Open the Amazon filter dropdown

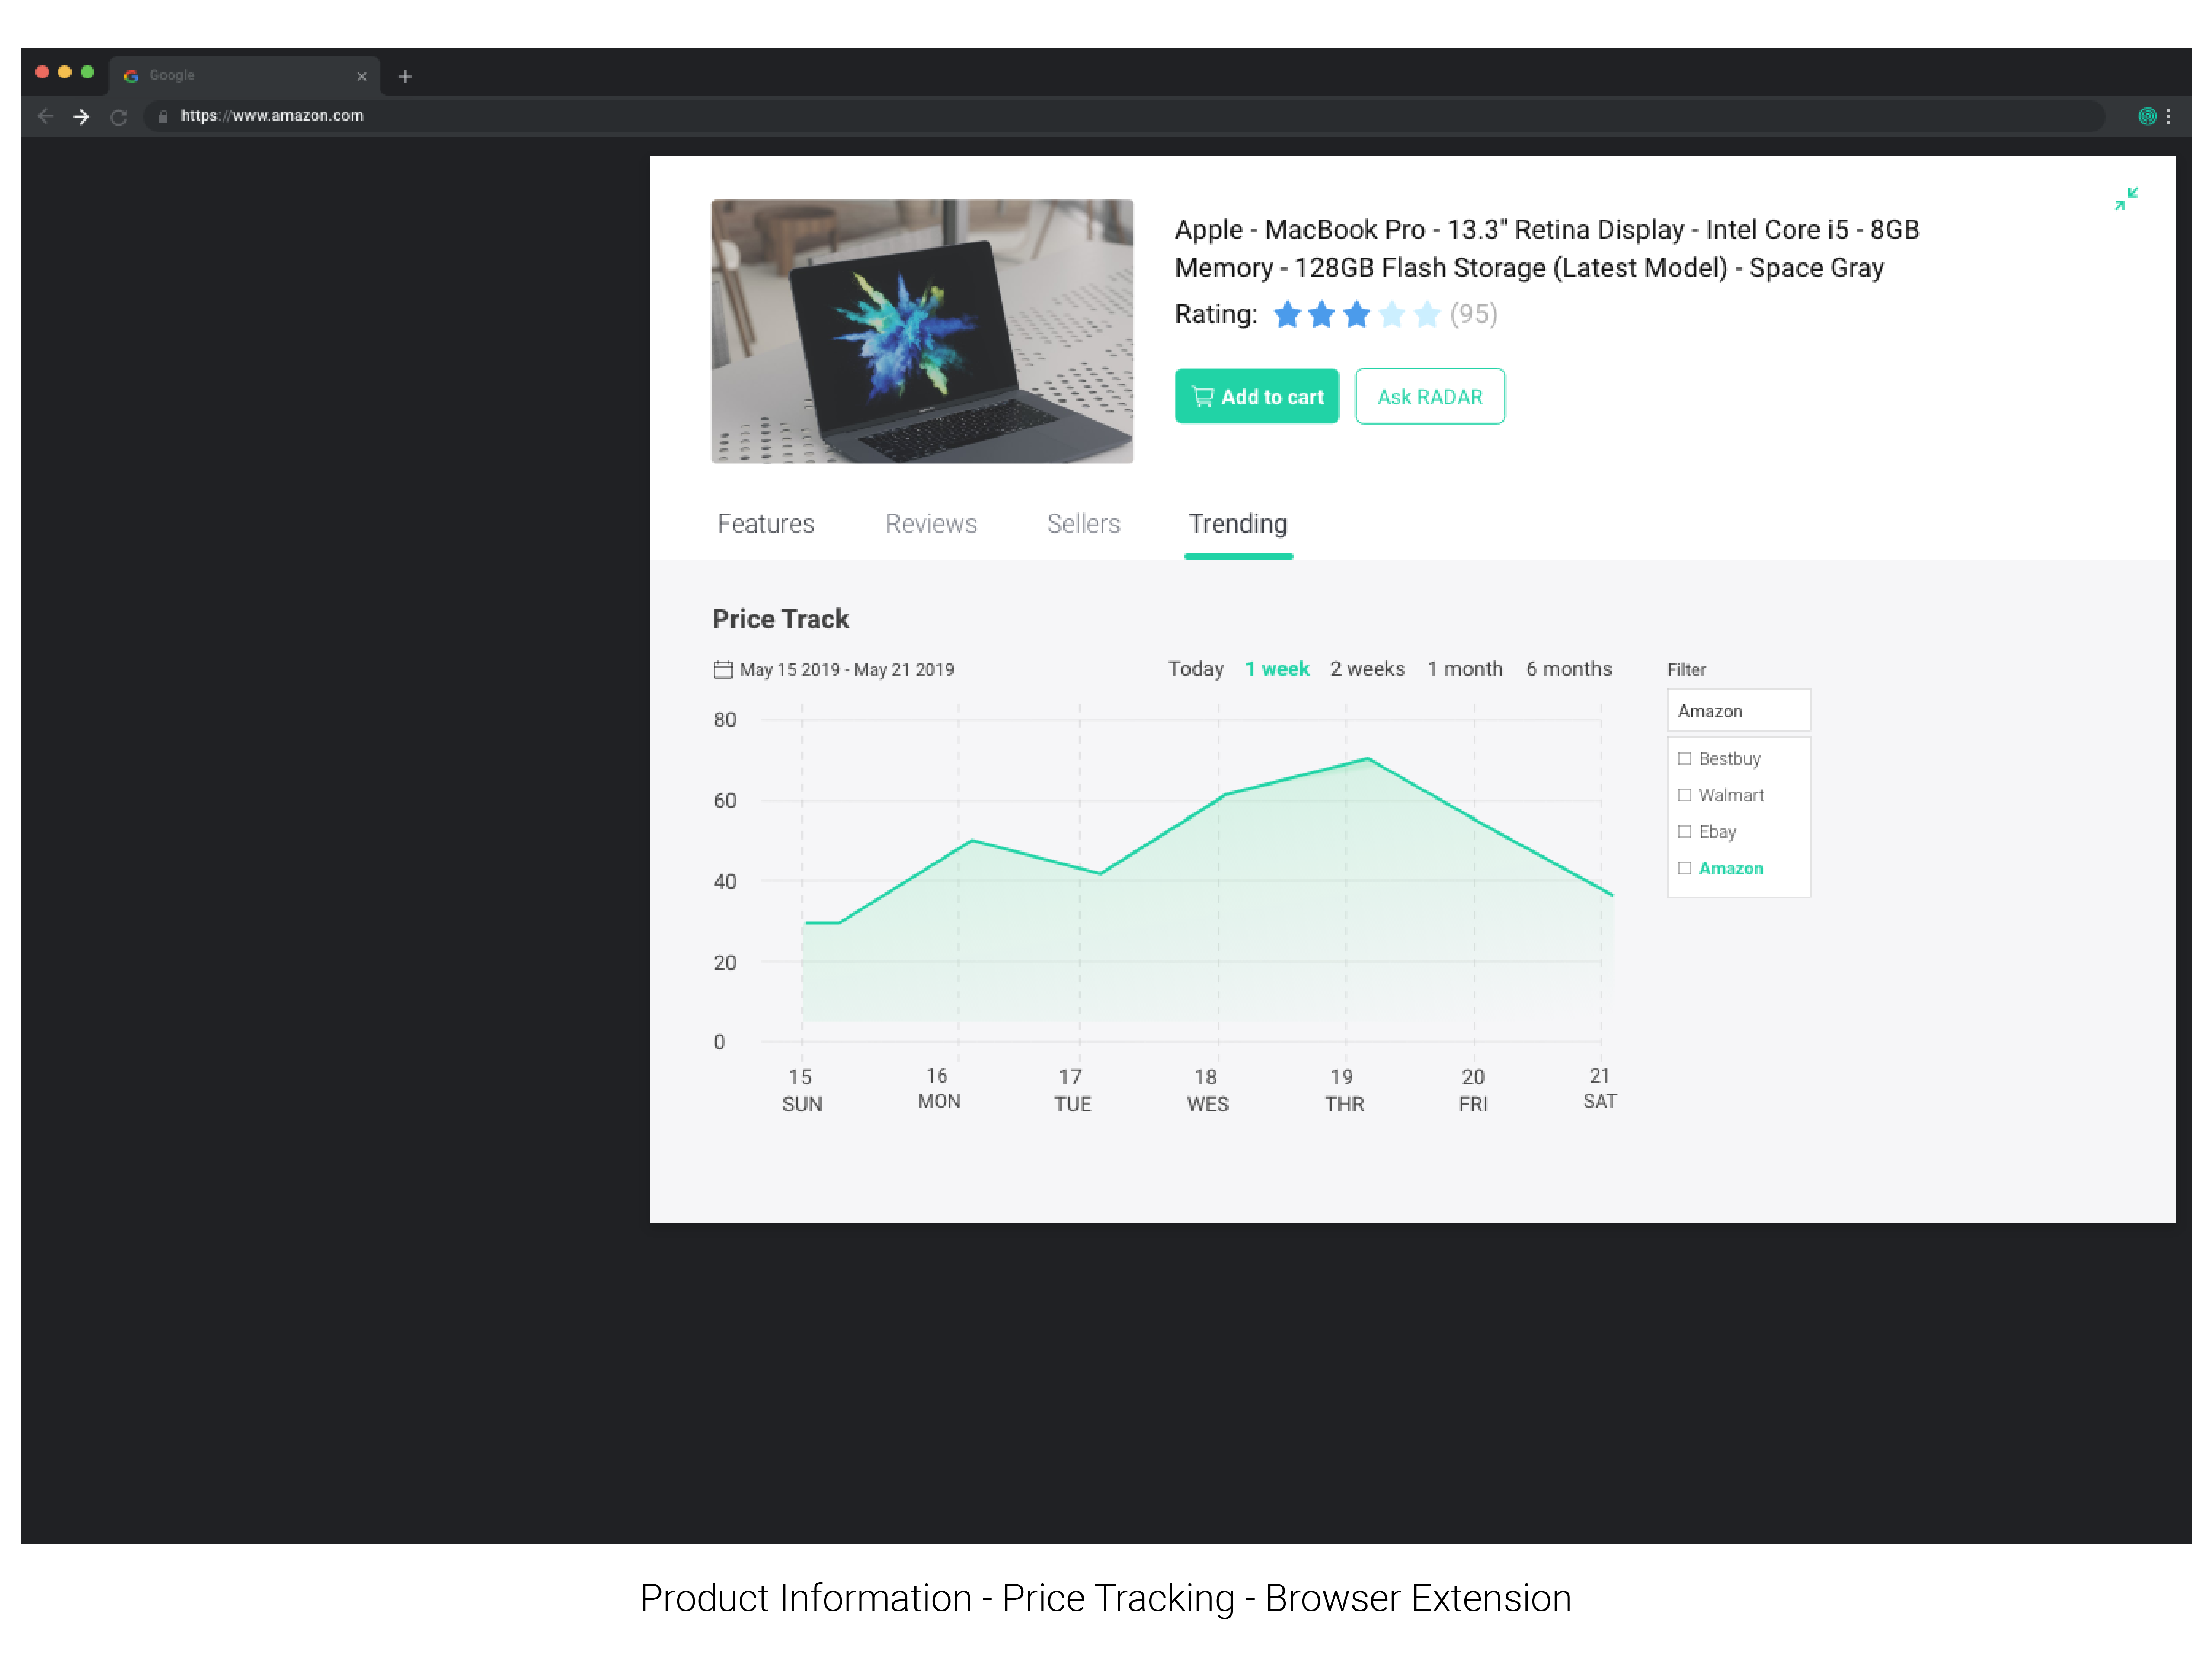tap(1738, 711)
